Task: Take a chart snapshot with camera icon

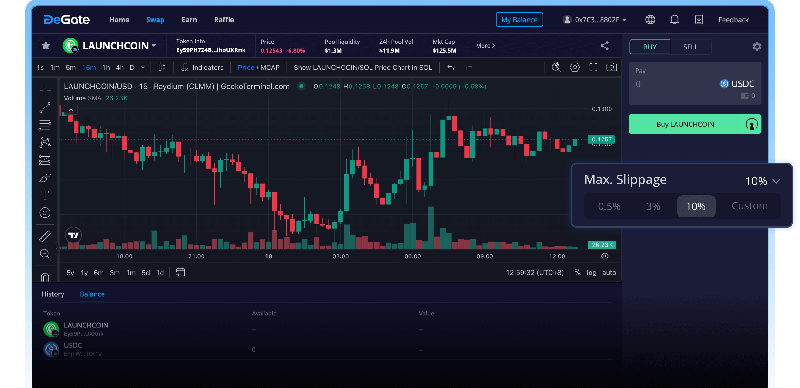Action: coord(611,67)
